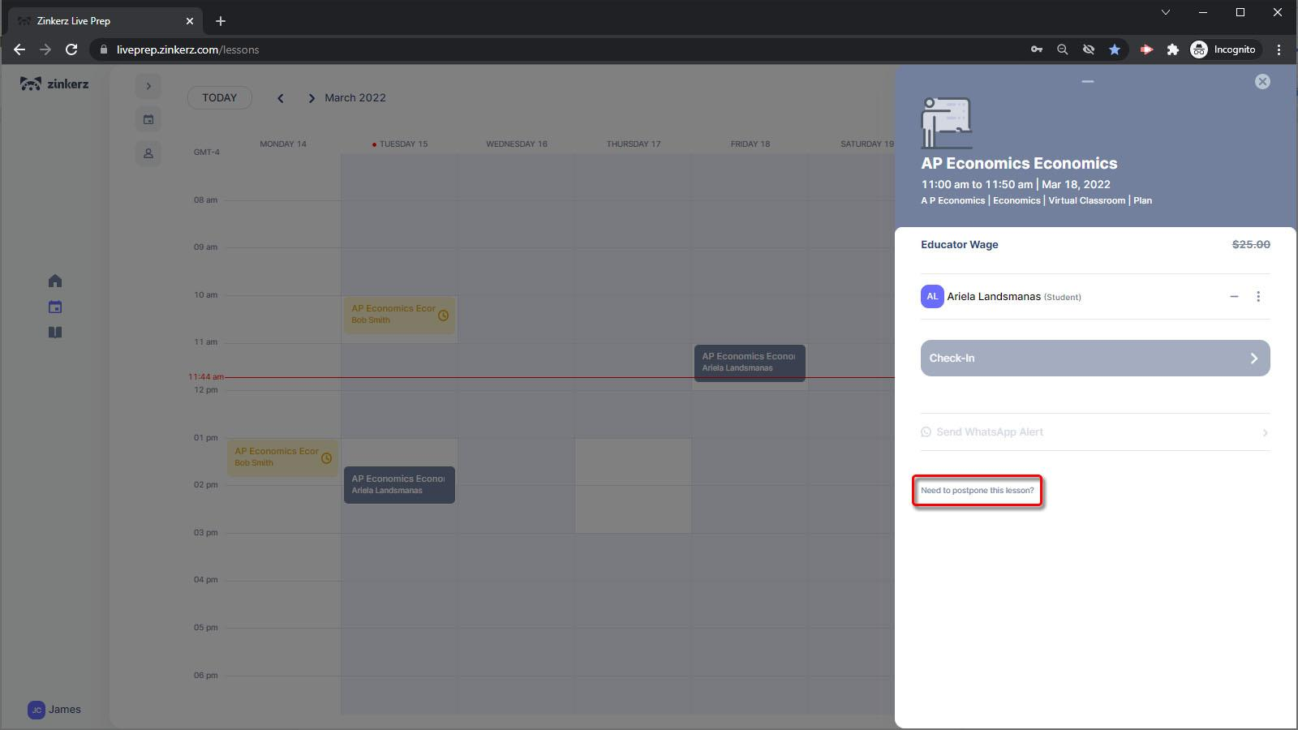Bookmark this page with star icon
Screen dimensions: 1298x730
[x=1115, y=49]
